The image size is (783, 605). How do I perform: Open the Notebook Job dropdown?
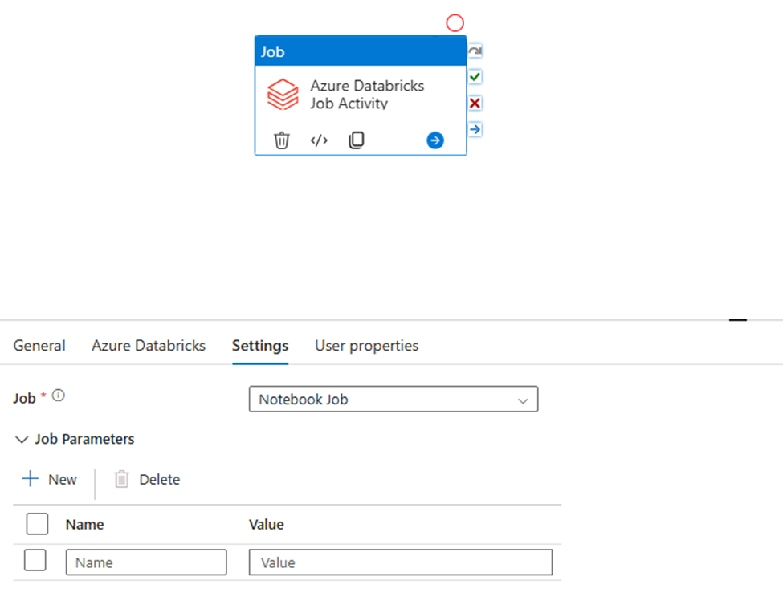click(394, 399)
